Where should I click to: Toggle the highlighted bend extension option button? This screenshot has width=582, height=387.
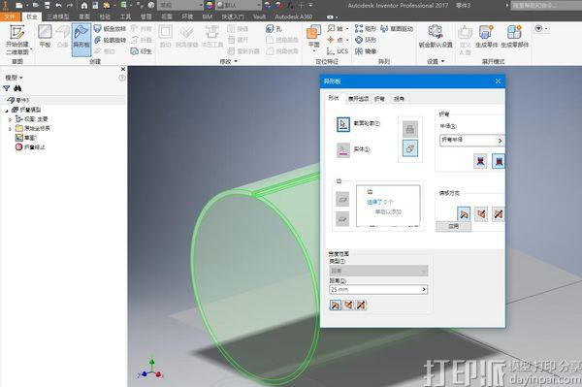pyautogui.click(x=499, y=161)
